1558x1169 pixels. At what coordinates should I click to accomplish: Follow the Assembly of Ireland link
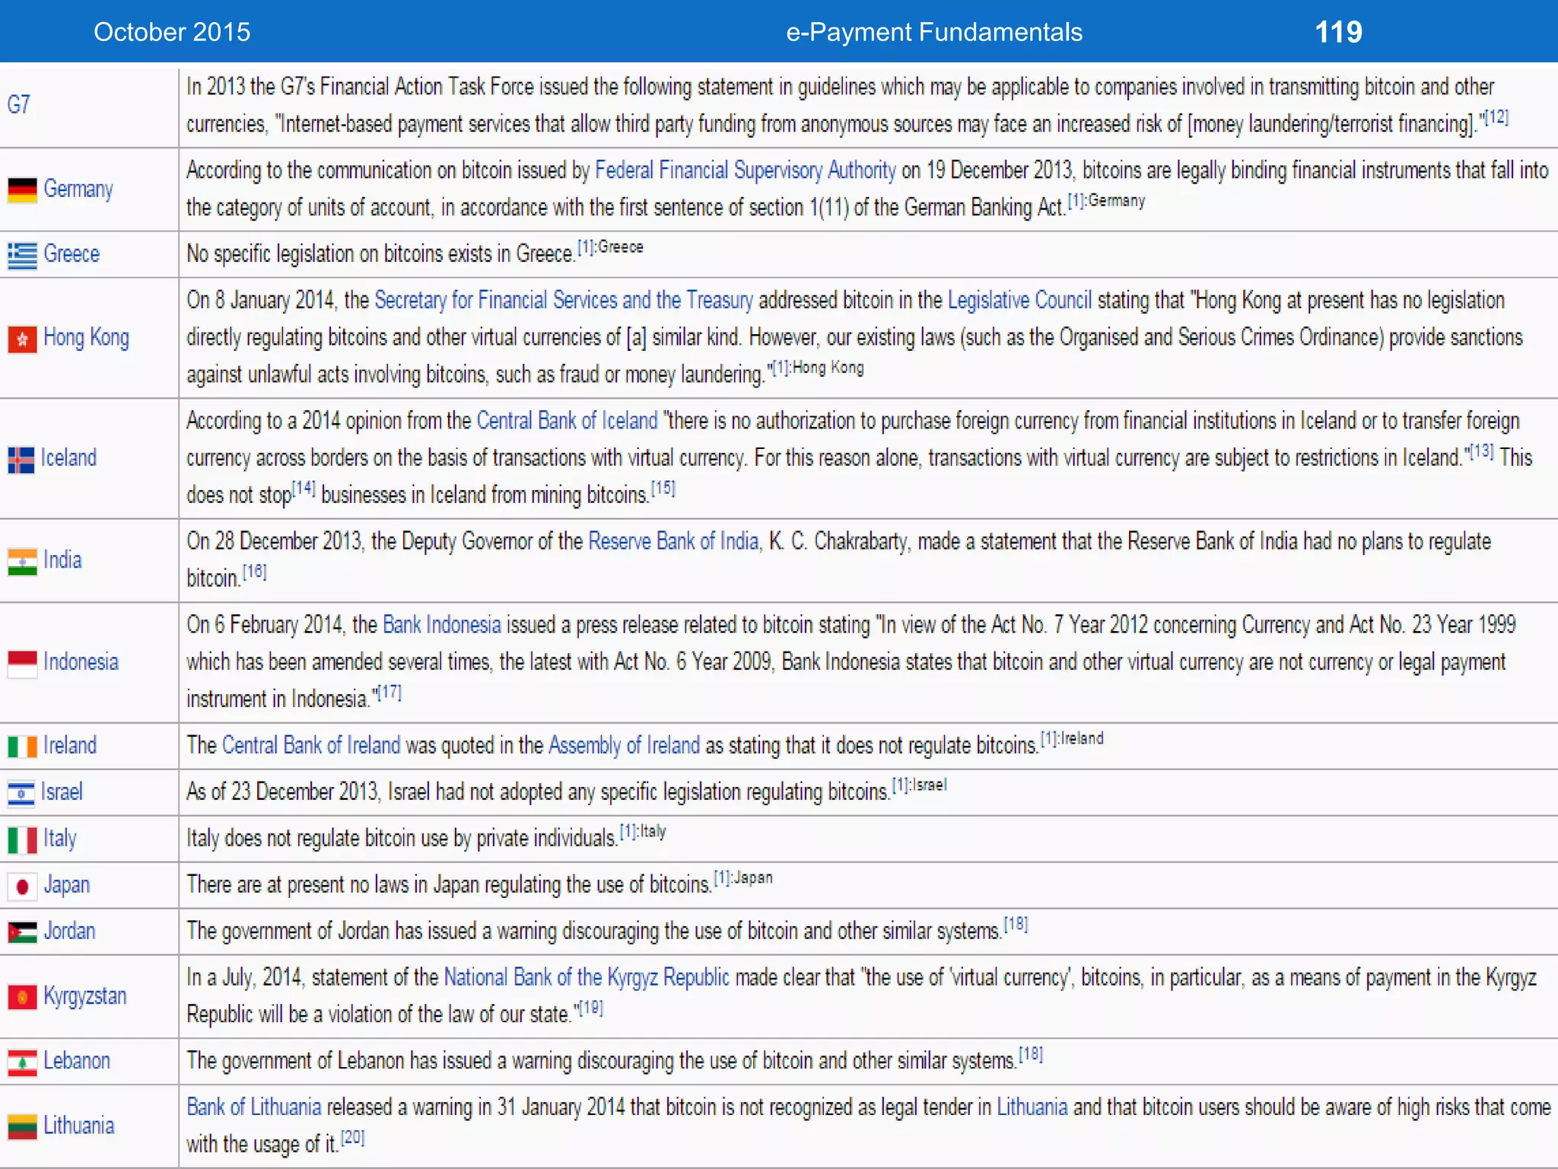[x=624, y=746]
